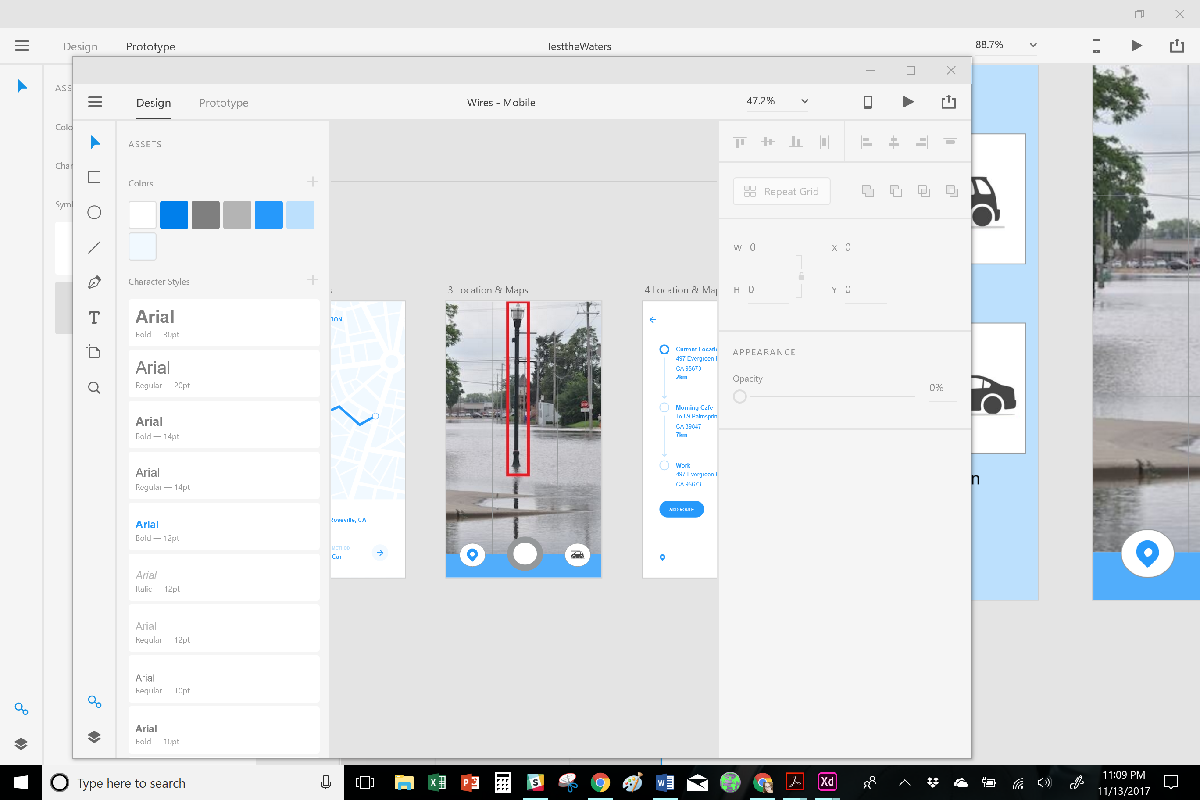This screenshot has width=1200, height=800.
Task: Switch to Design tab in TesttheWaters
Action: tap(80, 46)
